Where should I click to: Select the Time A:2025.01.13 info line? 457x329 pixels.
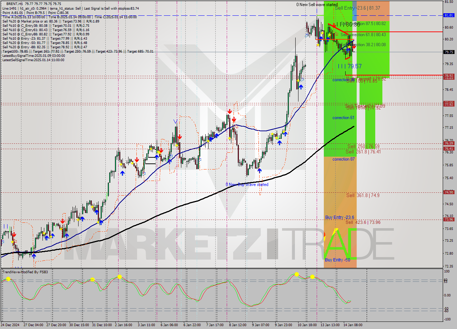click(70, 17)
